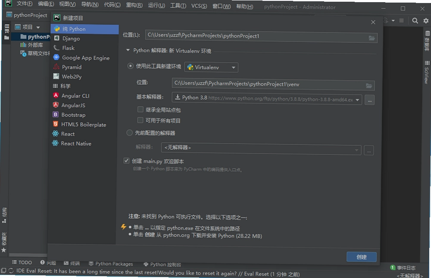Open the 编辑(E) menu
This screenshot has height=278, width=431.
46,4
